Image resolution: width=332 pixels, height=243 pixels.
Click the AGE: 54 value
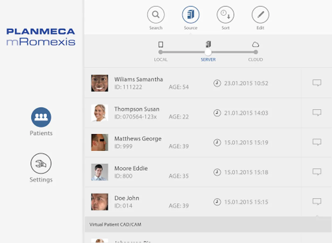pos(179,87)
